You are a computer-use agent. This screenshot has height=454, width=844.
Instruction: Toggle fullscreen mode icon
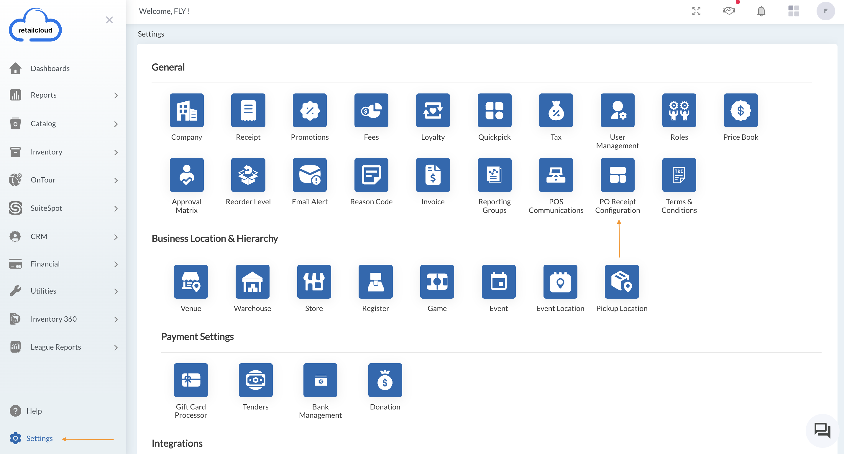(696, 11)
